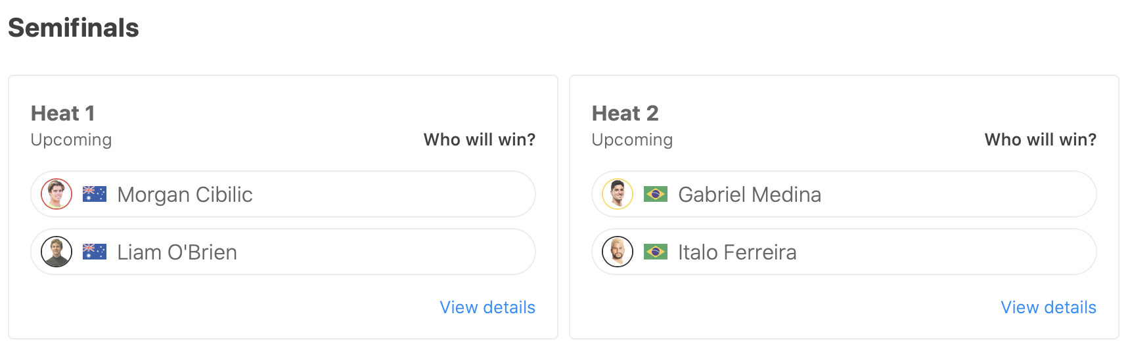The image size is (1130, 346).
Task: Click the Heat 1 title
Action: point(63,113)
